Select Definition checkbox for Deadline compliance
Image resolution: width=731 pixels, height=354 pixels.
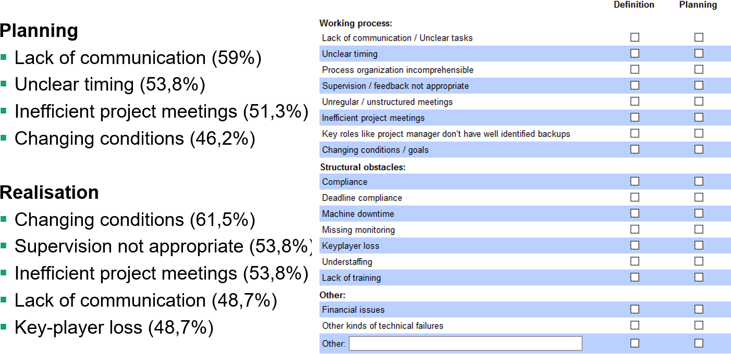635,197
